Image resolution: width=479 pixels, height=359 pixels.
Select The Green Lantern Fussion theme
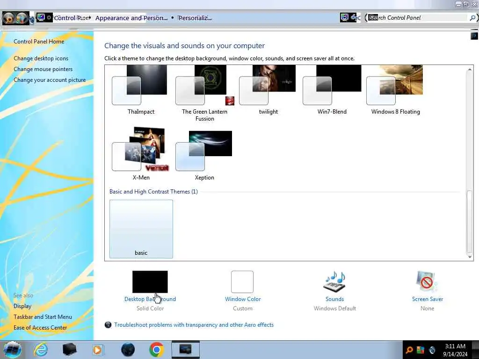(205, 93)
